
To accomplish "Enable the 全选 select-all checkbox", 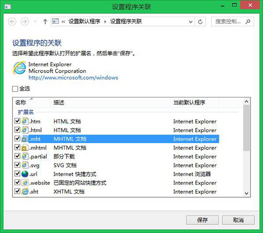I will coord(15,89).
